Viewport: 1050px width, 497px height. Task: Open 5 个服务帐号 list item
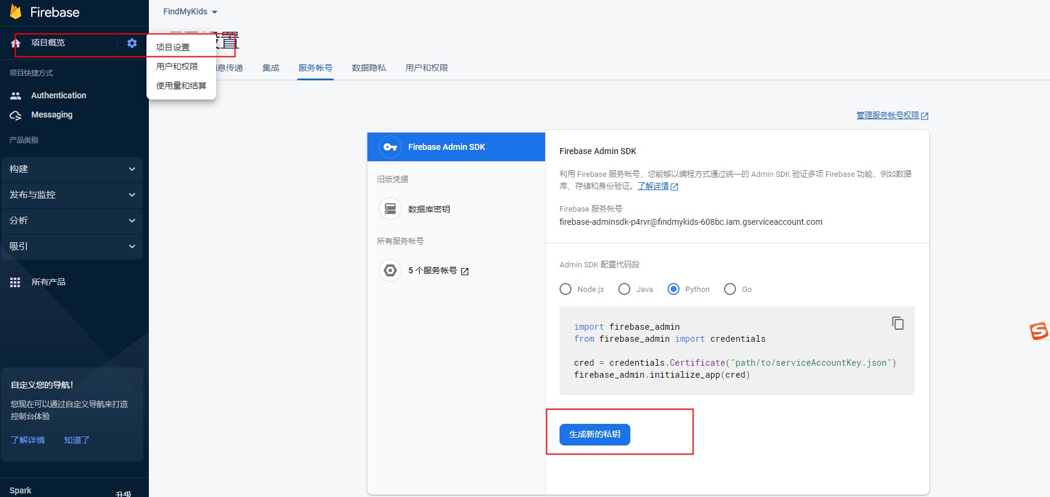pos(456,270)
